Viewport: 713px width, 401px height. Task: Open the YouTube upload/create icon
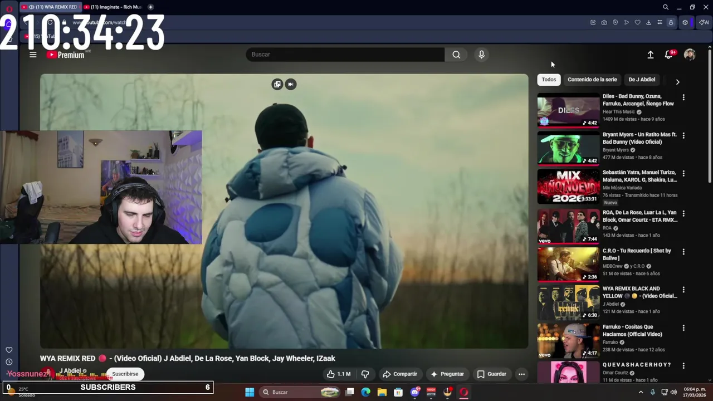tap(650, 55)
